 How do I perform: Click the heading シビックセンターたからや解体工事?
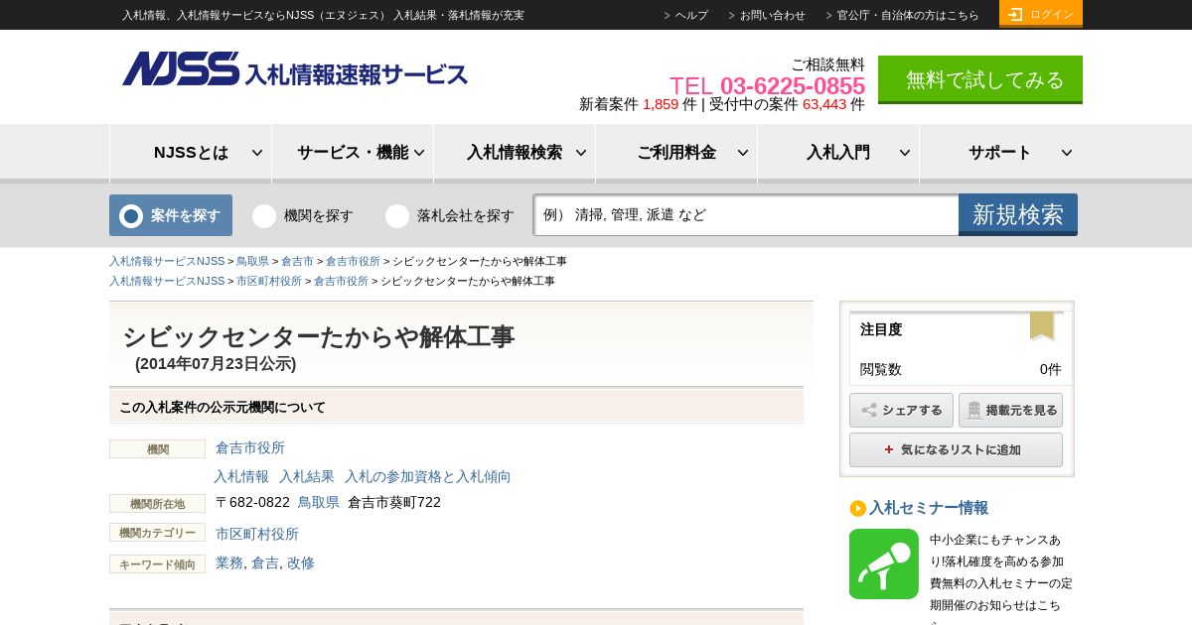319,336
